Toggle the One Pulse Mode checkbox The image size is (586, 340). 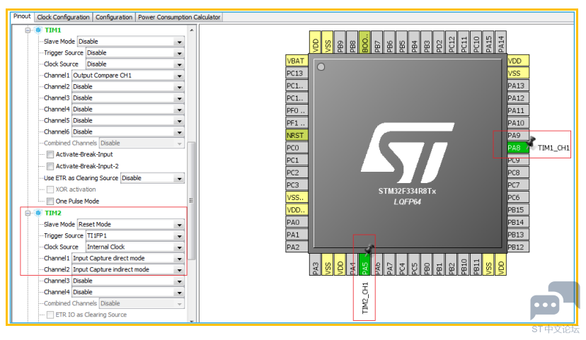point(50,201)
